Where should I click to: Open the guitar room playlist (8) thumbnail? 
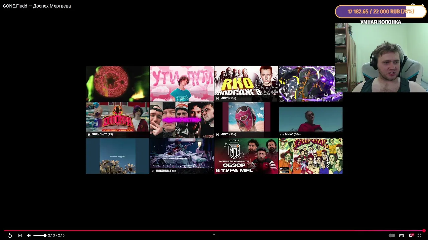coord(182,156)
